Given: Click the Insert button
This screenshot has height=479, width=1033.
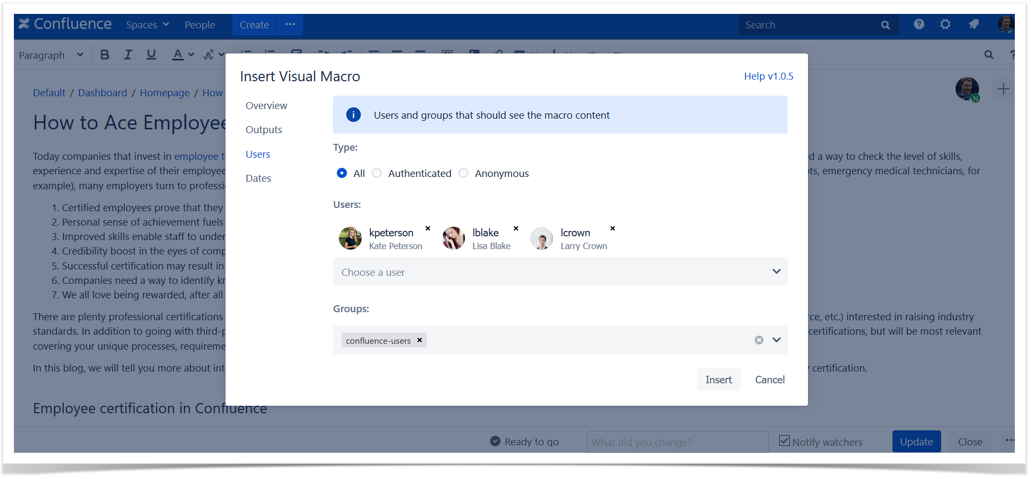Looking at the screenshot, I should coord(718,380).
